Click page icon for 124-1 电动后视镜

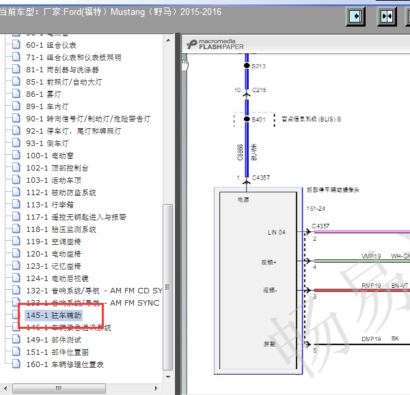16,278
